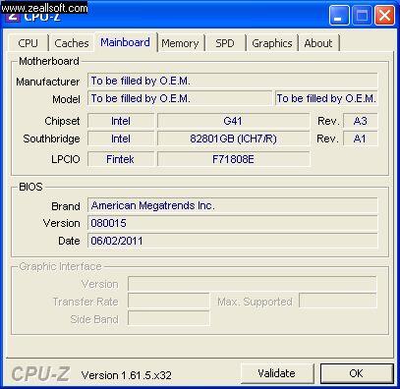Minimize the CPU-Z window
This screenshot has width=400, height=389.
coord(339,15)
